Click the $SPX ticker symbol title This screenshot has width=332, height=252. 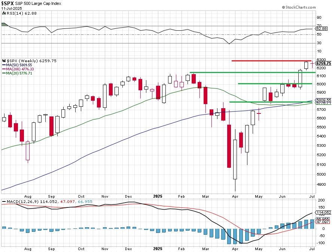coord(7,3)
